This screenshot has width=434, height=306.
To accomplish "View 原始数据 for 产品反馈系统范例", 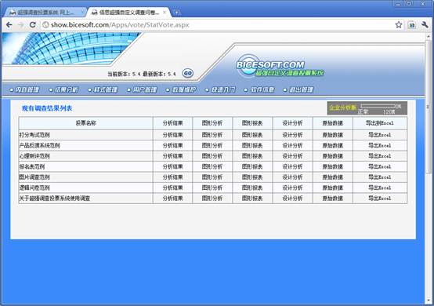I will click(x=333, y=145).
